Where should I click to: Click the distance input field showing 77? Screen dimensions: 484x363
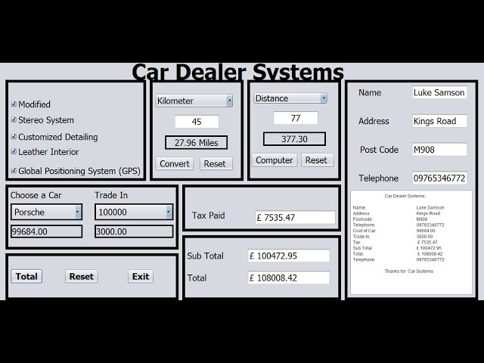(x=296, y=118)
